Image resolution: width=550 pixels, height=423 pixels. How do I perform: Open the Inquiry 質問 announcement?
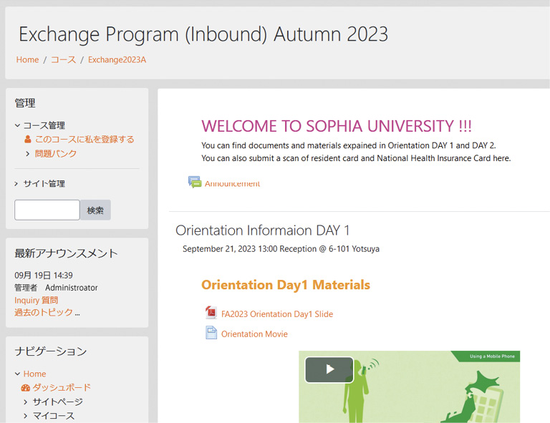point(36,301)
